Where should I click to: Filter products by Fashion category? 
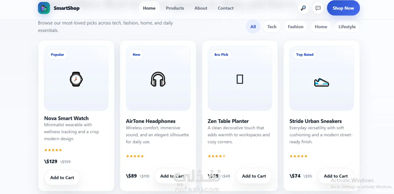(295, 27)
